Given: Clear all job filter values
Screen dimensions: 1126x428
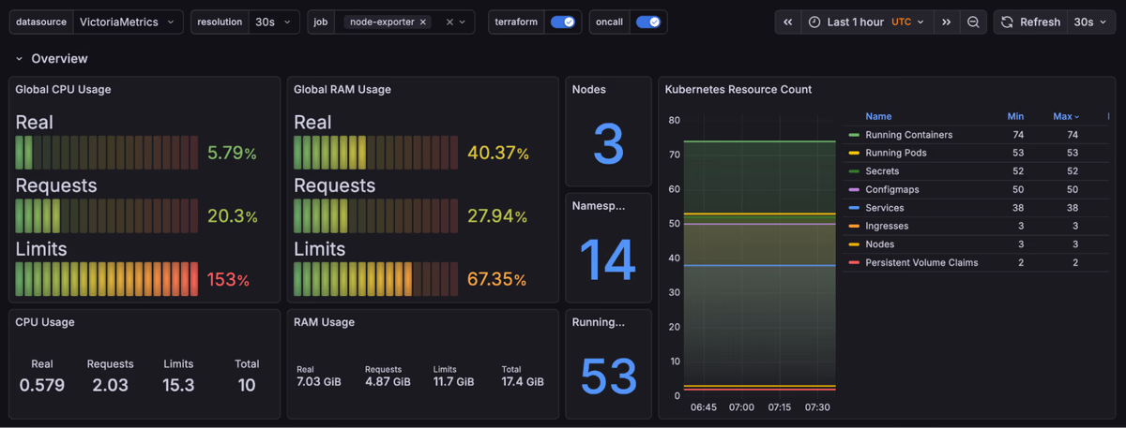Looking at the screenshot, I should [x=449, y=22].
